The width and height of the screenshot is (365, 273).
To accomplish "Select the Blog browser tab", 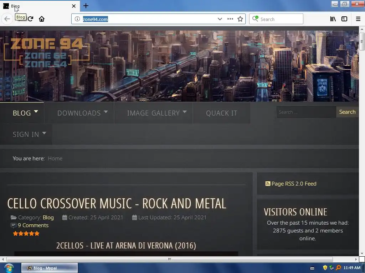I will coord(40,6).
